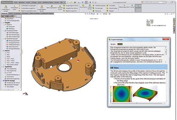Switch to the Skizze tab
The width and height of the screenshot is (177, 120).
(11, 13)
